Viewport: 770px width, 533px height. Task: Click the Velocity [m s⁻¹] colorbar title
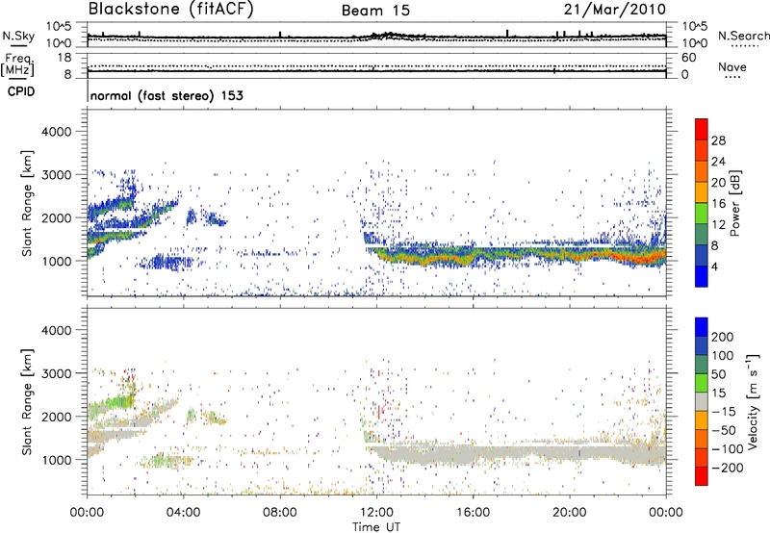[753, 401]
